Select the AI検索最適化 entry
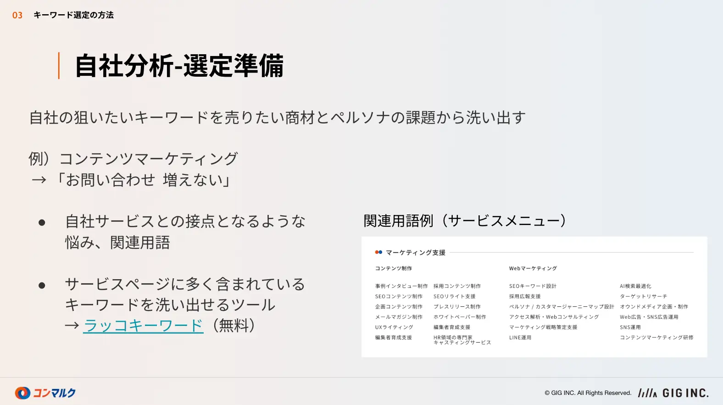Screen dimensions: 723x405 point(635,286)
